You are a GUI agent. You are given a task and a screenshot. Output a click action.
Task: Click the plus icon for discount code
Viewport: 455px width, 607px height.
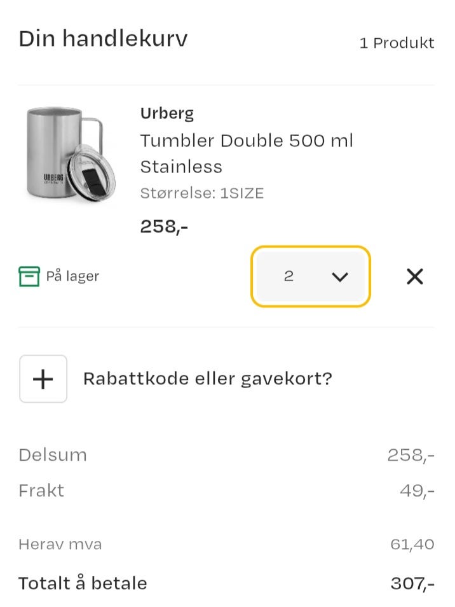[43, 379]
